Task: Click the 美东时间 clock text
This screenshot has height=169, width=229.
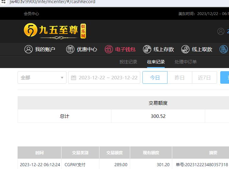Action: (x=204, y=14)
